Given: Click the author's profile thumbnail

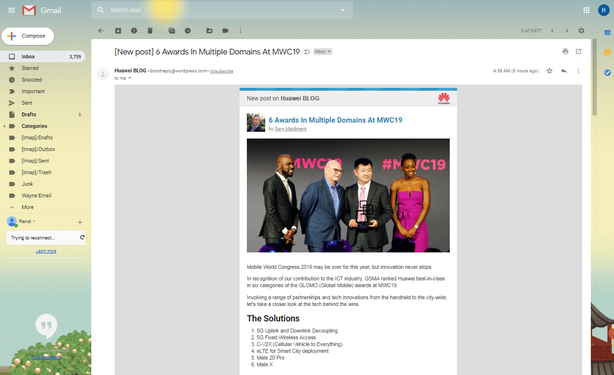Looking at the screenshot, I should (x=256, y=123).
